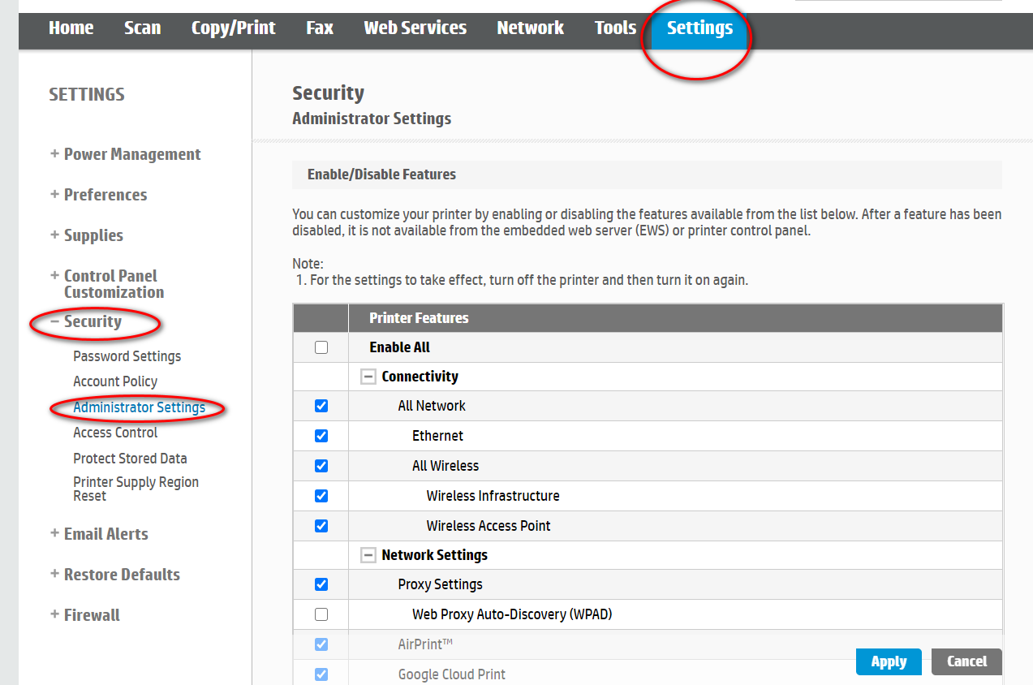
Task: Collapse the Connectivity group
Action: coord(368,377)
